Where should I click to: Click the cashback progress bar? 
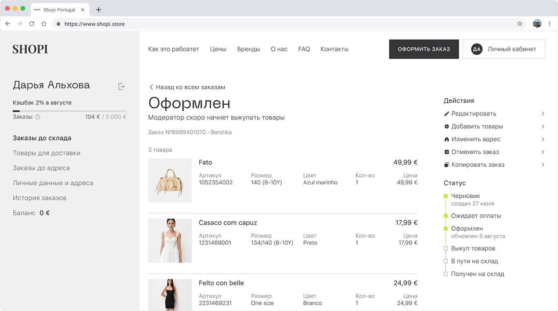pyautogui.click(x=69, y=111)
